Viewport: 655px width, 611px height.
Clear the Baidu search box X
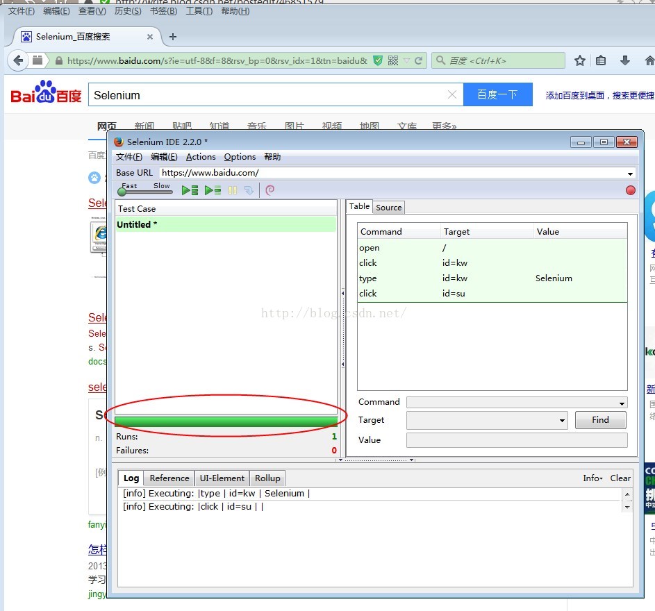(452, 95)
